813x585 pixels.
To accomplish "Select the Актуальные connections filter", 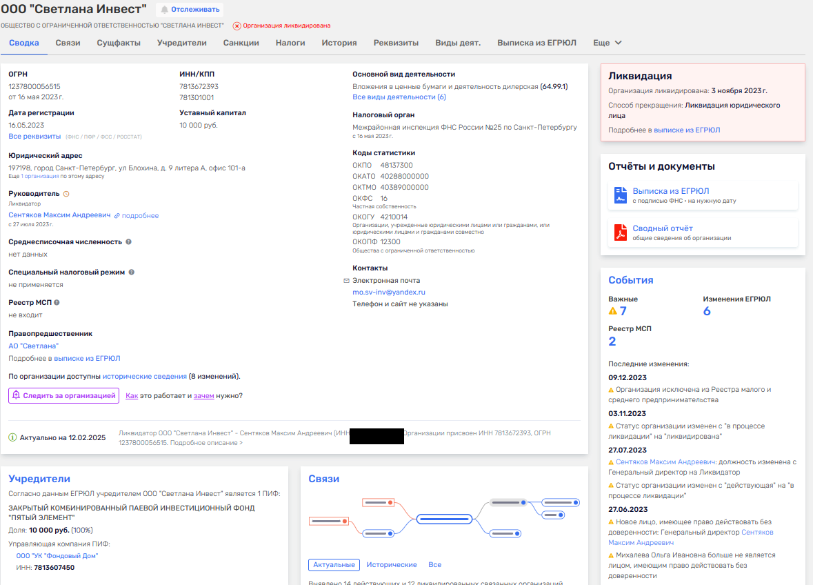I will pos(334,565).
